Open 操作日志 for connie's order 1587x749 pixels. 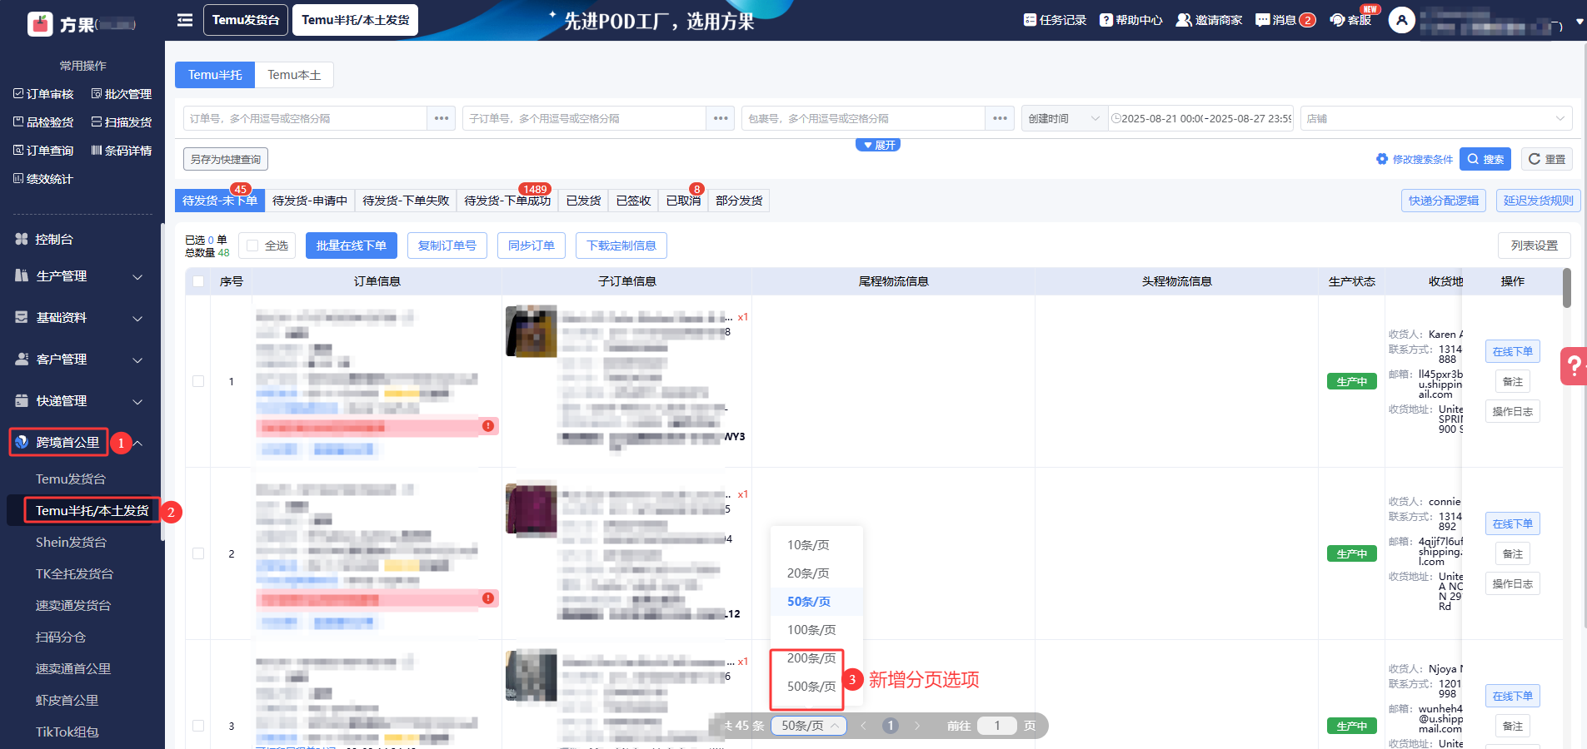1513,583
